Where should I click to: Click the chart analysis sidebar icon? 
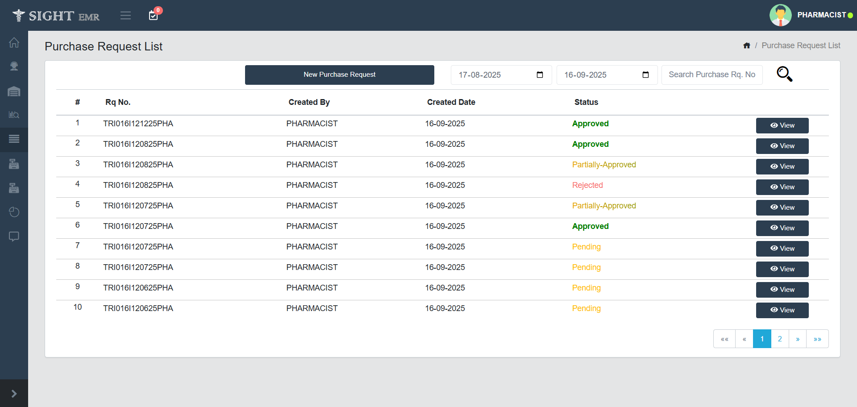pyautogui.click(x=14, y=115)
